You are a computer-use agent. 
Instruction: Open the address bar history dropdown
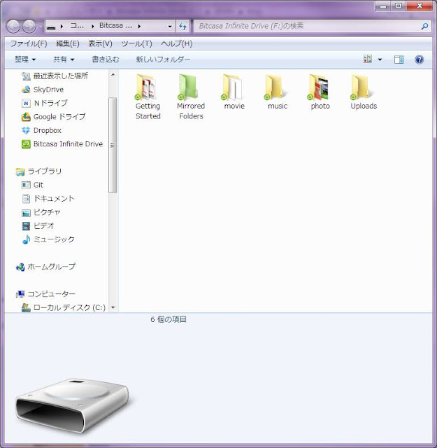[170, 27]
